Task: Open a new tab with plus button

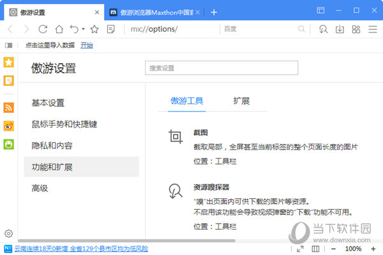Action: click(x=214, y=12)
